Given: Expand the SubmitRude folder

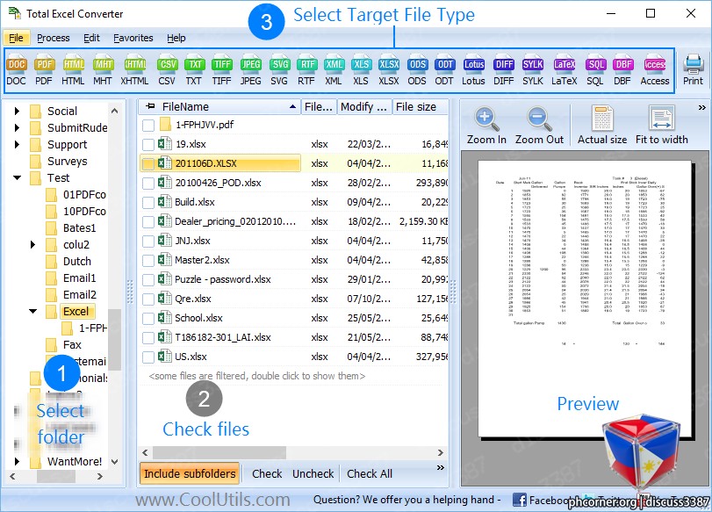Looking at the screenshot, I should point(17,127).
